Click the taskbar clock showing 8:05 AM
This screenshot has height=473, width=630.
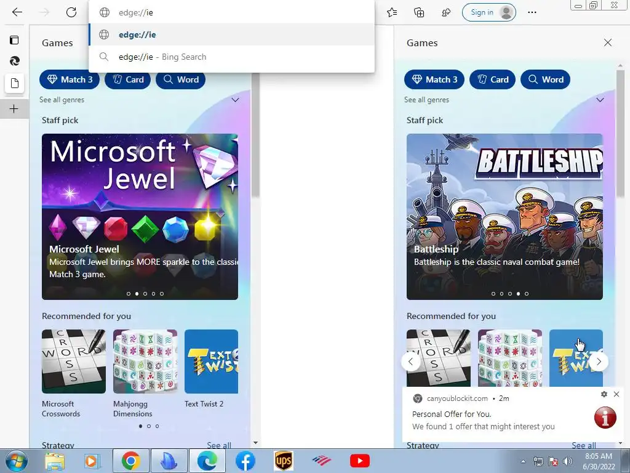click(599, 461)
